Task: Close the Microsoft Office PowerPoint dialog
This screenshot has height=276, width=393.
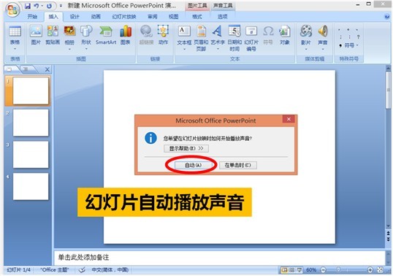Action: [x=289, y=119]
